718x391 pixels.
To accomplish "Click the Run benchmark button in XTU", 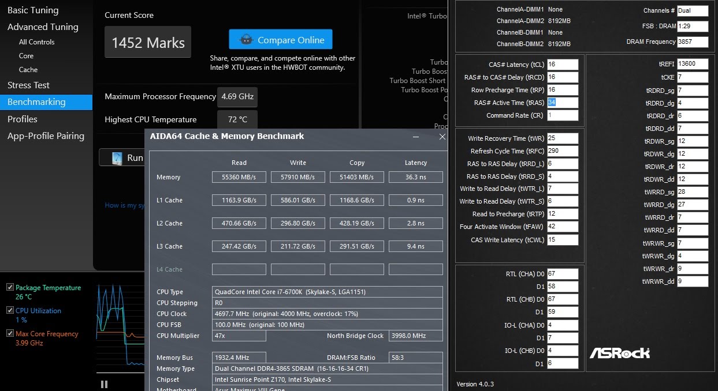I will [x=122, y=157].
